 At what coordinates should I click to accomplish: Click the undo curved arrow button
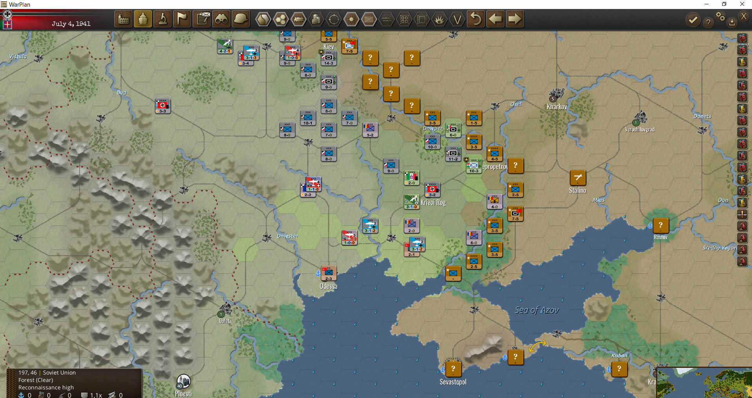coord(476,19)
